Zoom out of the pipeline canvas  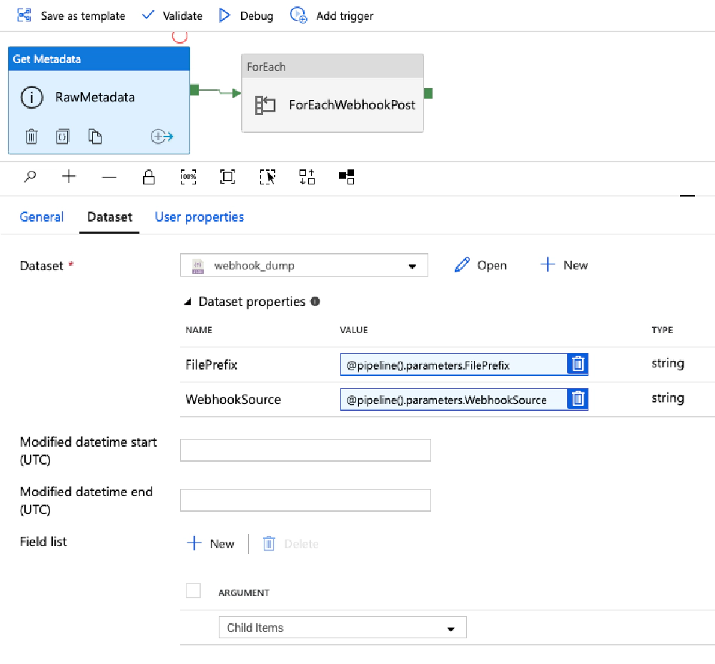click(x=109, y=177)
